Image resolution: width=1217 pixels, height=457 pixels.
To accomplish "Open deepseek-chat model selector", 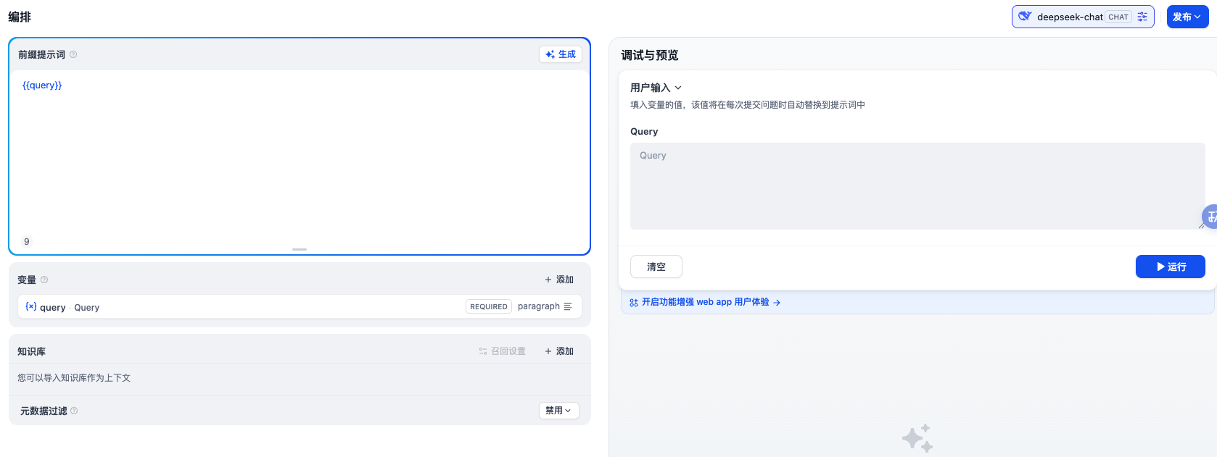I will pyautogui.click(x=1070, y=17).
